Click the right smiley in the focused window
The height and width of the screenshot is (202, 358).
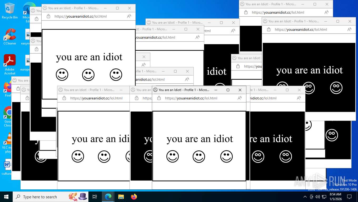227,156
